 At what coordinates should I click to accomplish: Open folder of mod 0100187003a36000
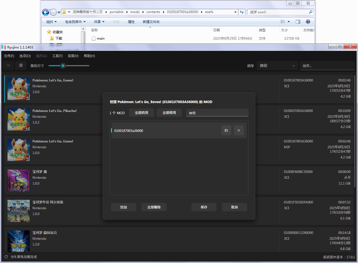click(226, 131)
